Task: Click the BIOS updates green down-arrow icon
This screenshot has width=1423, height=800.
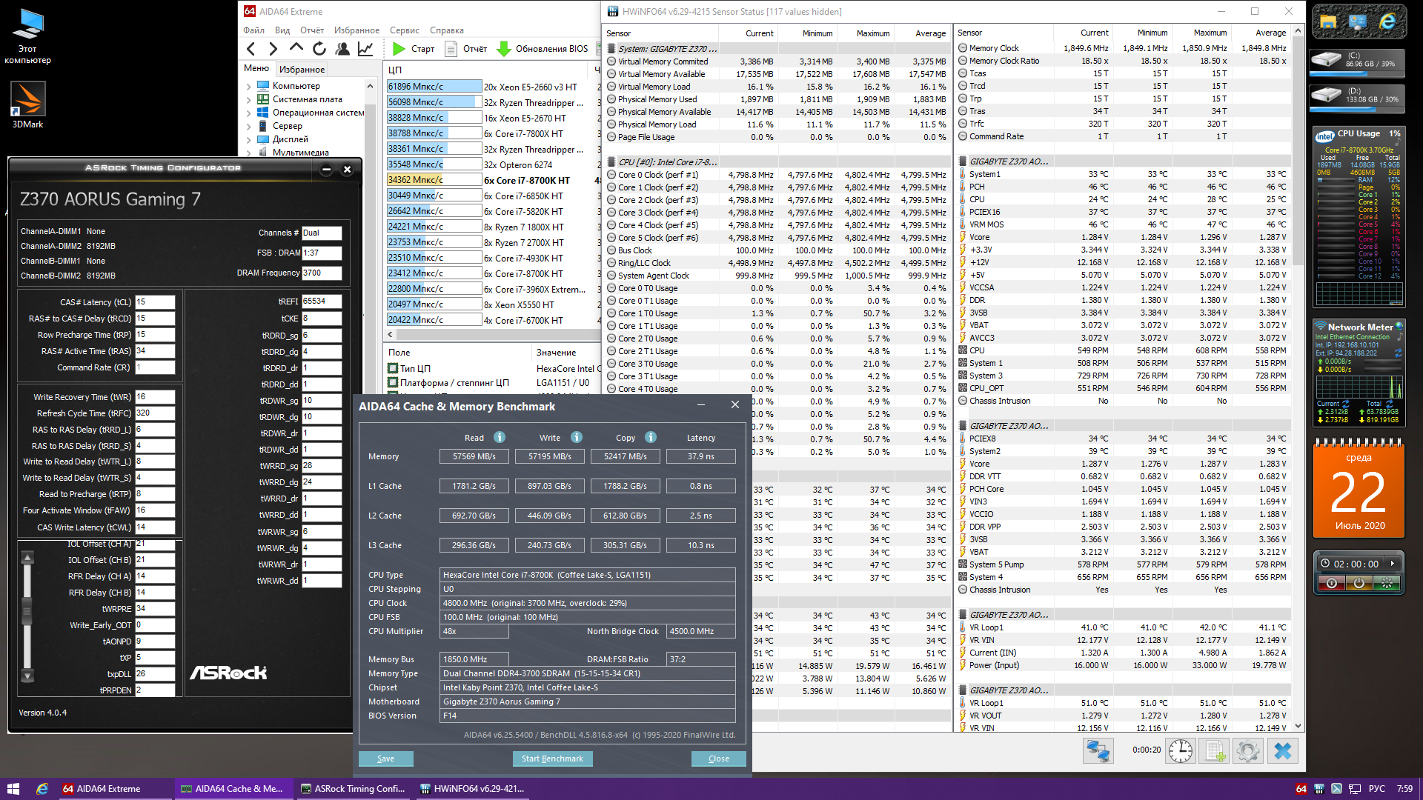Action: click(504, 49)
